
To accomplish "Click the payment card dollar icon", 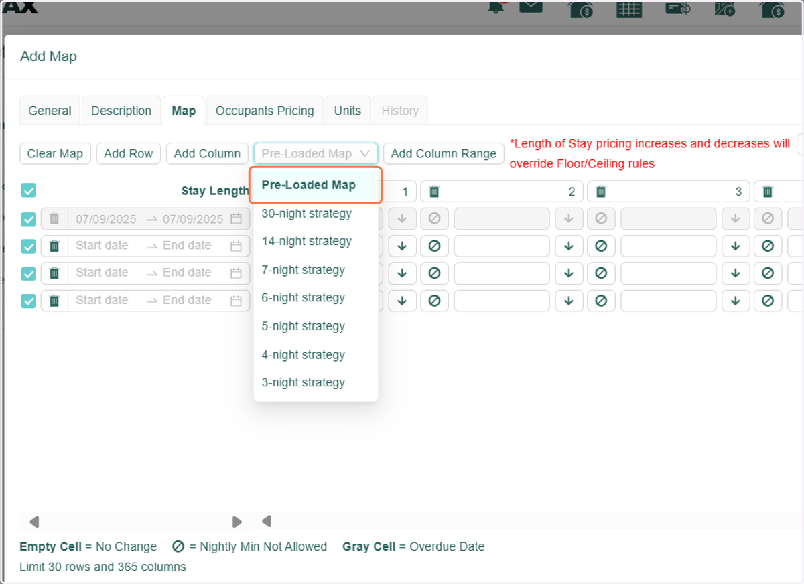I will 679,8.
